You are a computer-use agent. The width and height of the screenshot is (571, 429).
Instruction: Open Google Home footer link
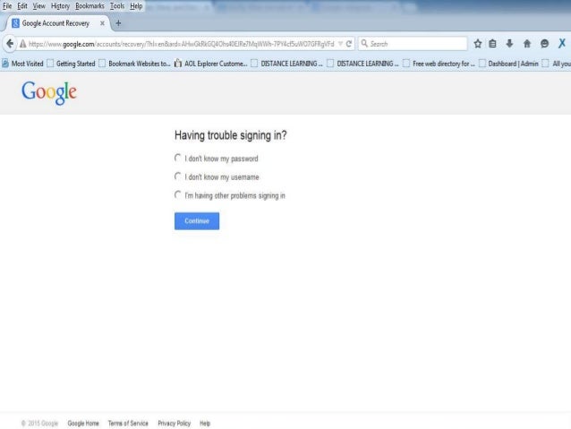(83, 423)
